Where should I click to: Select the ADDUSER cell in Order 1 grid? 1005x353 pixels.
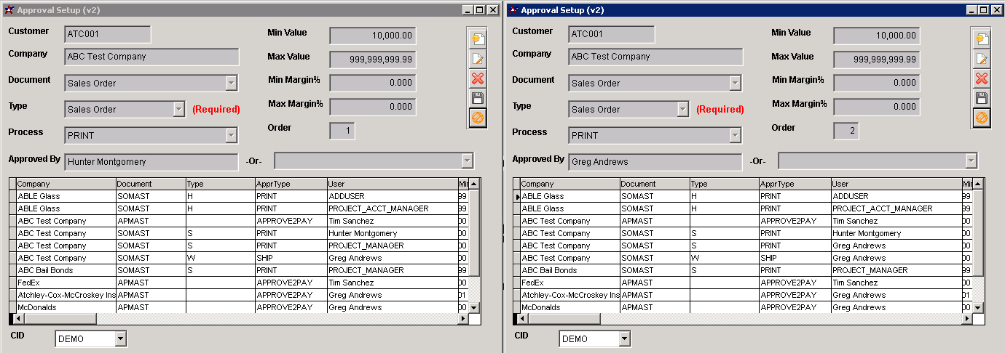pyautogui.click(x=392, y=196)
